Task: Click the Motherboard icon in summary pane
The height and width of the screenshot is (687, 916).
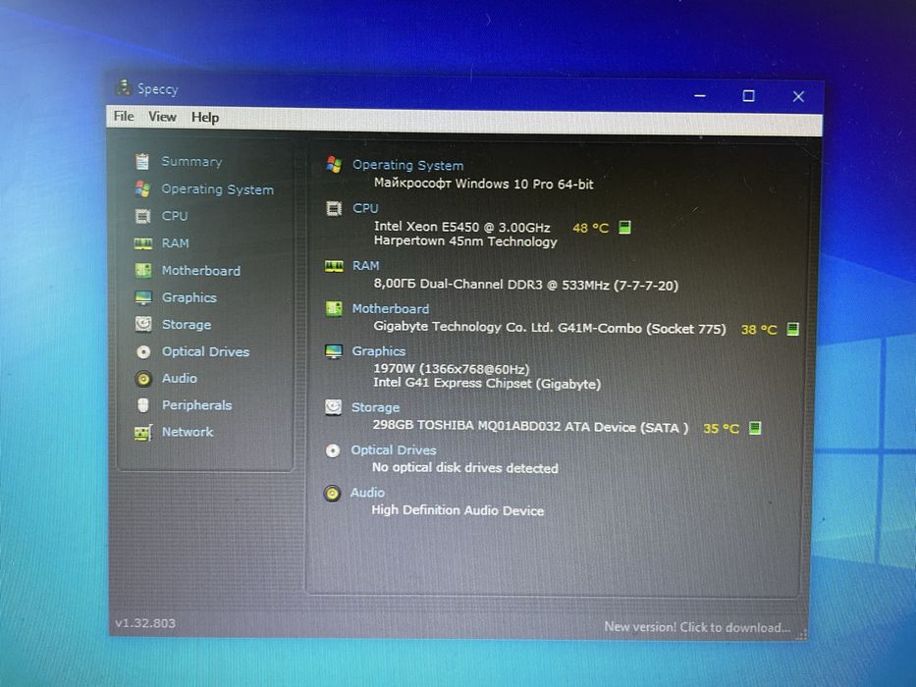Action: click(334, 308)
